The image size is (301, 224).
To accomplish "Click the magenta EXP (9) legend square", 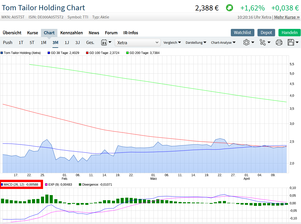I will pos(46,185).
